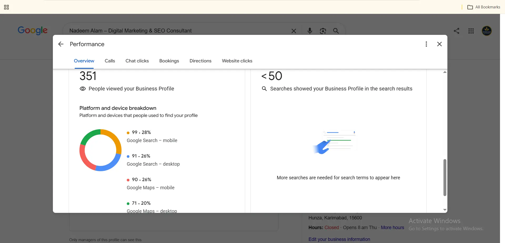
Task: View the Website clicks tab
Action: 237,61
